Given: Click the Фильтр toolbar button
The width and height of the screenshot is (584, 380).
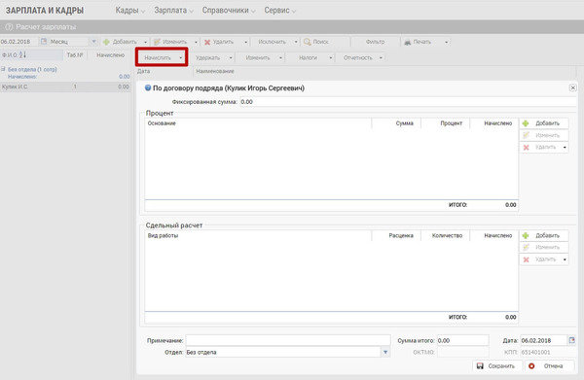Looking at the screenshot, I should click(x=375, y=42).
